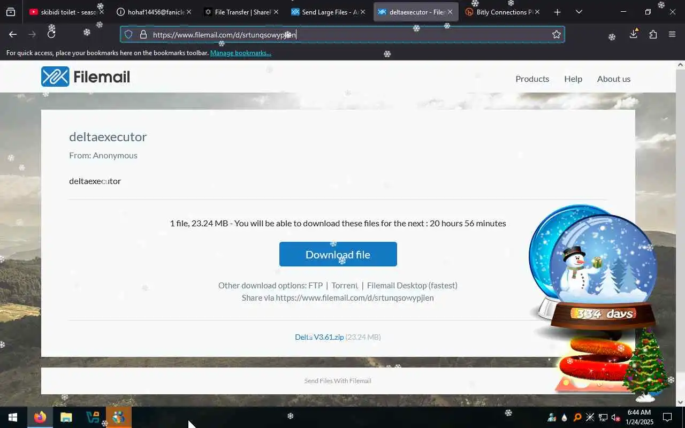Open the Windows Start menu
685x428 pixels.
[x=13, y=417]
